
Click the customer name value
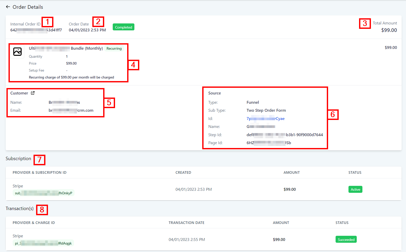(x=64, y=102)
